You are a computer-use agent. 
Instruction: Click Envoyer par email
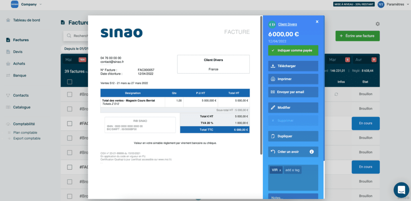(293, 92)
